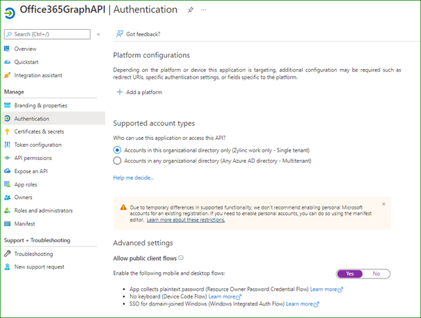This screenshot has height=318, width=421.
Task: Click the Troubleshooting wrench icon
Action: coord(7,253)
